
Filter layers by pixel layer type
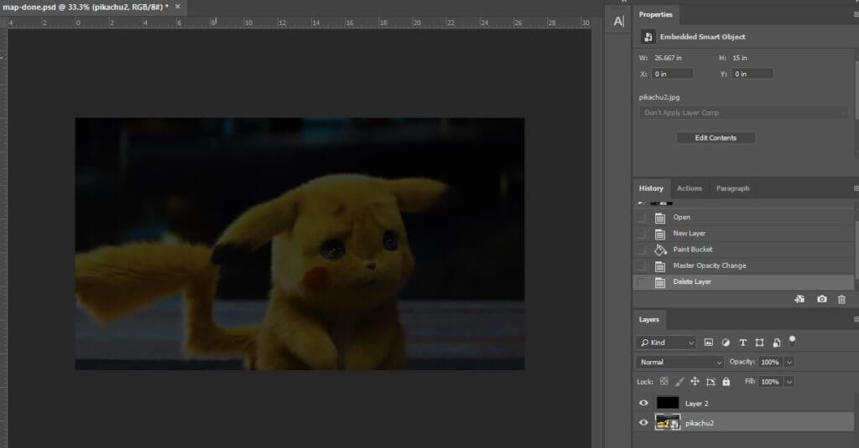(x=708, y=342)
